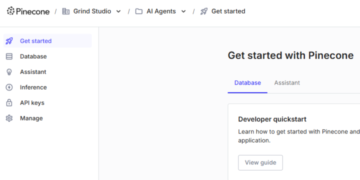This screenshot has height=180, width=360.
Task: Open Database in the sidebar
Action: click(x=47, y=56)
